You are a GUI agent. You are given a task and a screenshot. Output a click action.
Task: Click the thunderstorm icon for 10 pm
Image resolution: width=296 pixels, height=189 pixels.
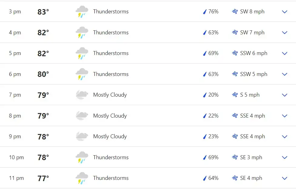82,157
